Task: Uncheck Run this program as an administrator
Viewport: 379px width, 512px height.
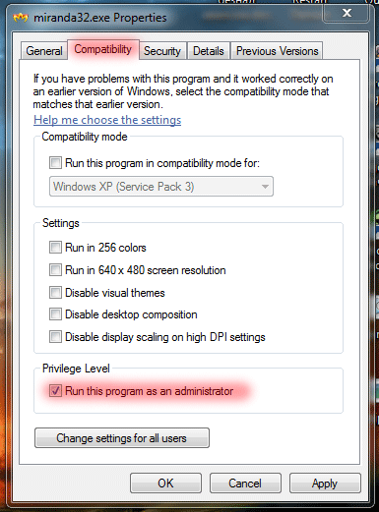Action: pyautogui.click(x=55, y=390)
